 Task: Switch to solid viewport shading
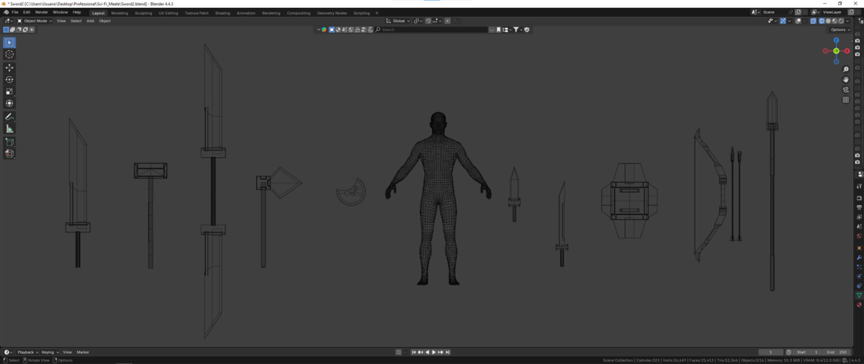pyautogui.click(x=828, y=21)
